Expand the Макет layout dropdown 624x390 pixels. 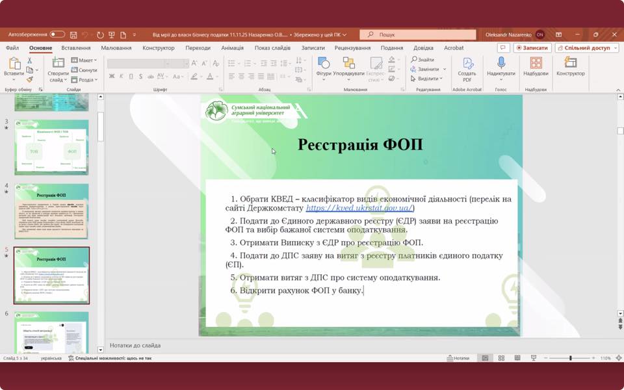coord(84,60)
